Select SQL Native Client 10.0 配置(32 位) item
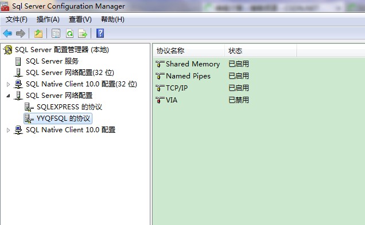Image resolution: width=365 pixels, height=225 pixels. 81,84
